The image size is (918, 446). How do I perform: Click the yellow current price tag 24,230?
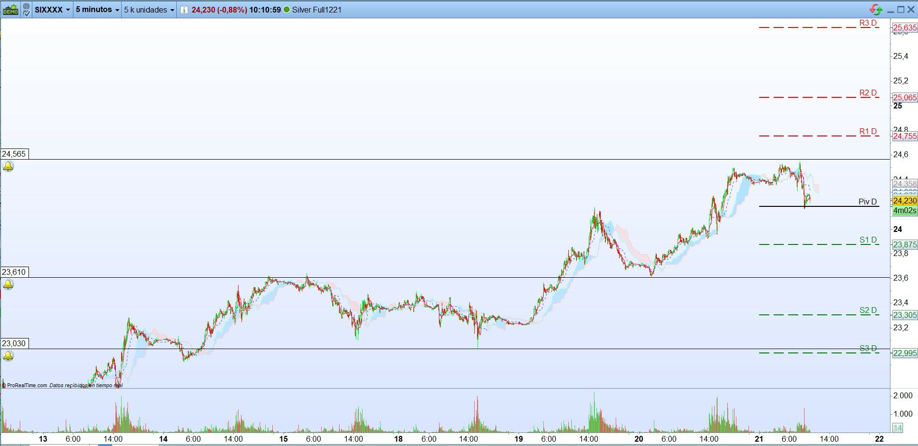pos(904,201)
